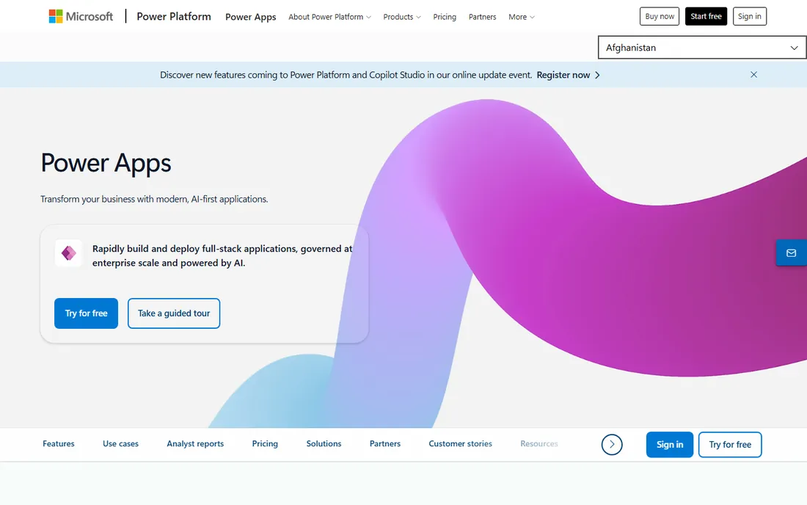Jump to Pricing section tab
Screen dimensions: 807x505
(265, 444)
